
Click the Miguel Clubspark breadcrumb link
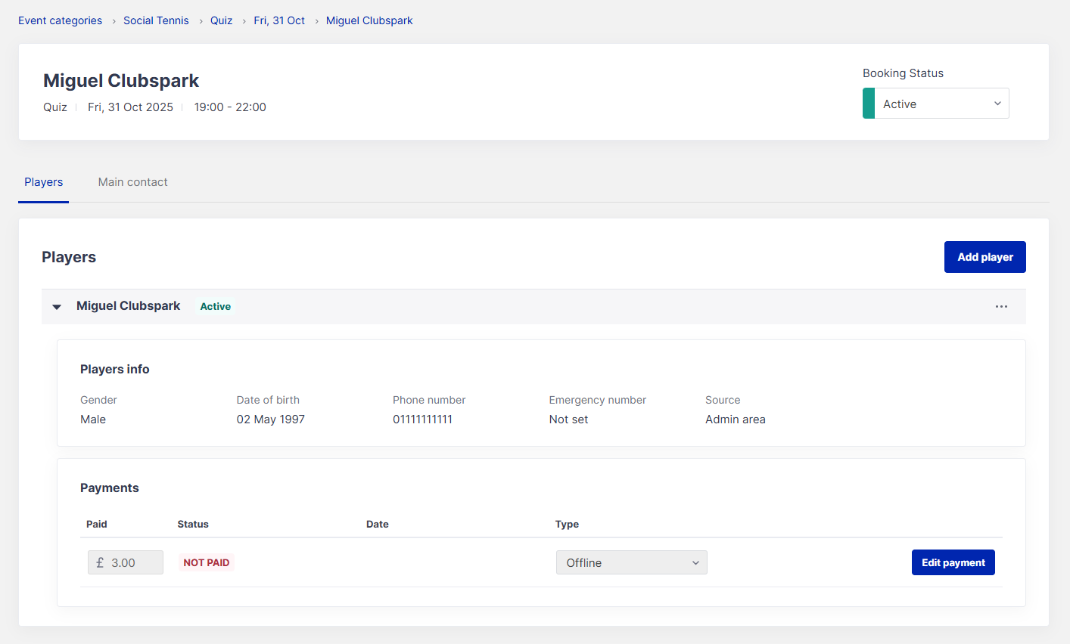tap(369, 20)
